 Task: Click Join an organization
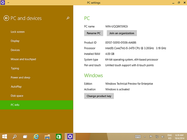click(122, 33)
